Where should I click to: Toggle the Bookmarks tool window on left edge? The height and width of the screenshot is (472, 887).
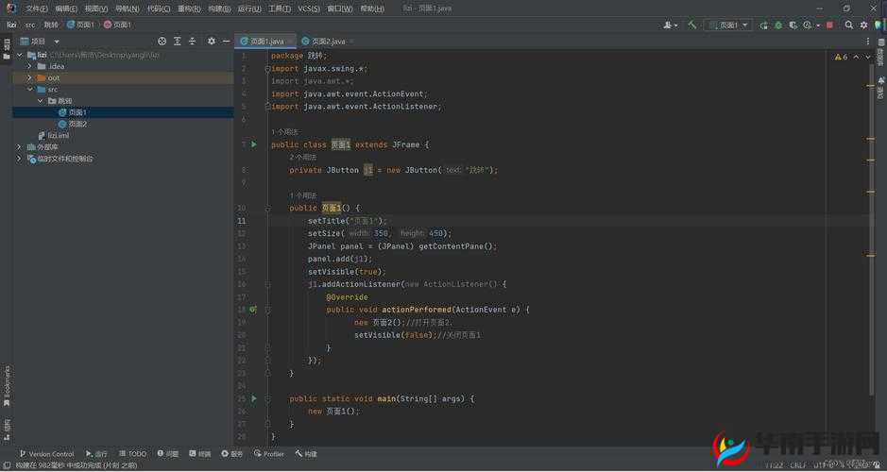[x=6, y=384]
